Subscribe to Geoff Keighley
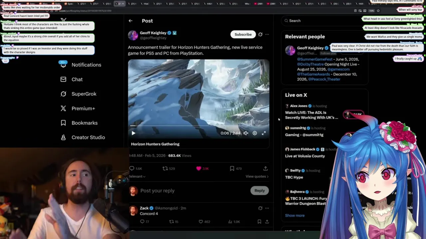Image resolution: width=426 pixels, height=239 pixels. [x=243, y=34]
